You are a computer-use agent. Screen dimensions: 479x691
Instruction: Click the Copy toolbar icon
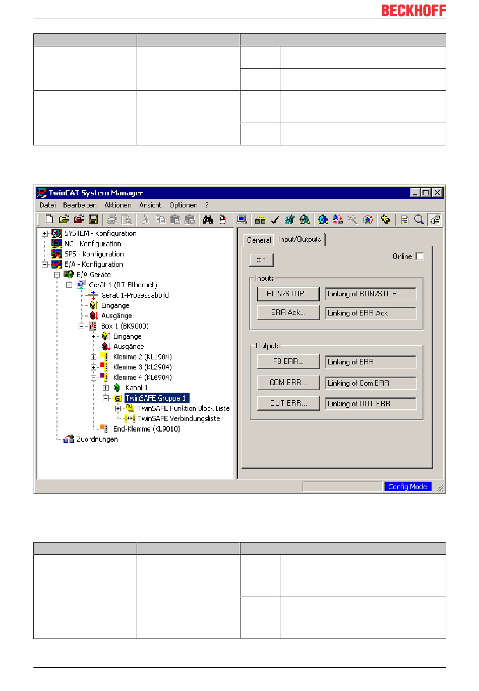160,219
